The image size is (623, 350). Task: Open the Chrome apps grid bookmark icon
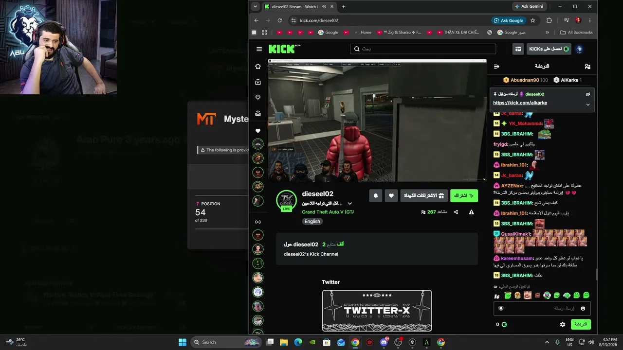point(264,33)
